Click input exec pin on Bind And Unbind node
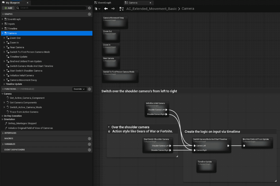The image size is (280, 186). pos(244,146)
